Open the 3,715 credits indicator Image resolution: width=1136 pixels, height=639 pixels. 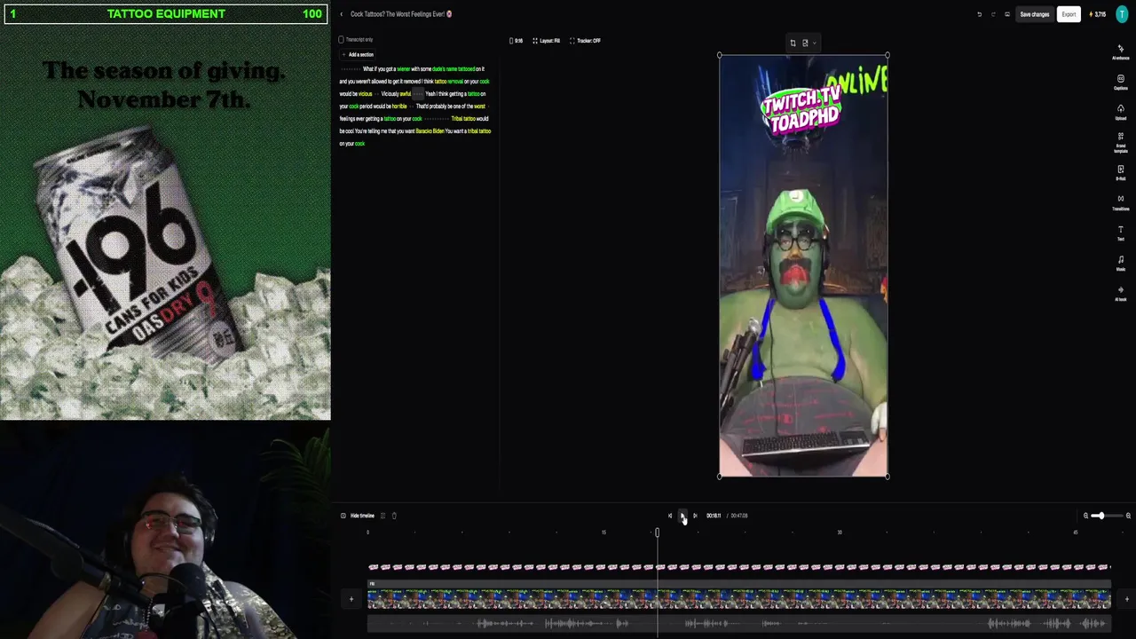(x=1098, y=14)
